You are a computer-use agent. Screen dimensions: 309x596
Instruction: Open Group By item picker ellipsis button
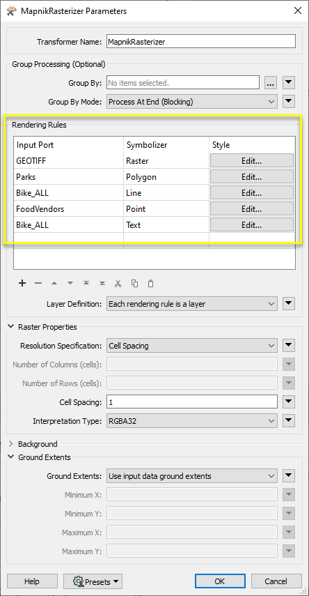point(270,82)
